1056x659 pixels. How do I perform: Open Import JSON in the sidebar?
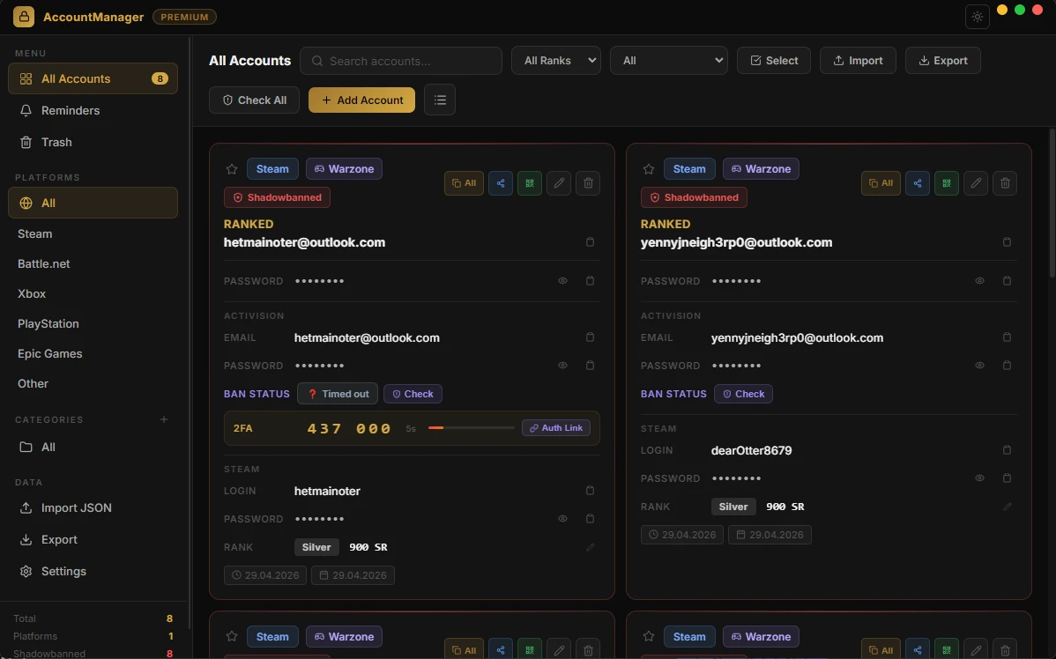click(x=93, y=507)
